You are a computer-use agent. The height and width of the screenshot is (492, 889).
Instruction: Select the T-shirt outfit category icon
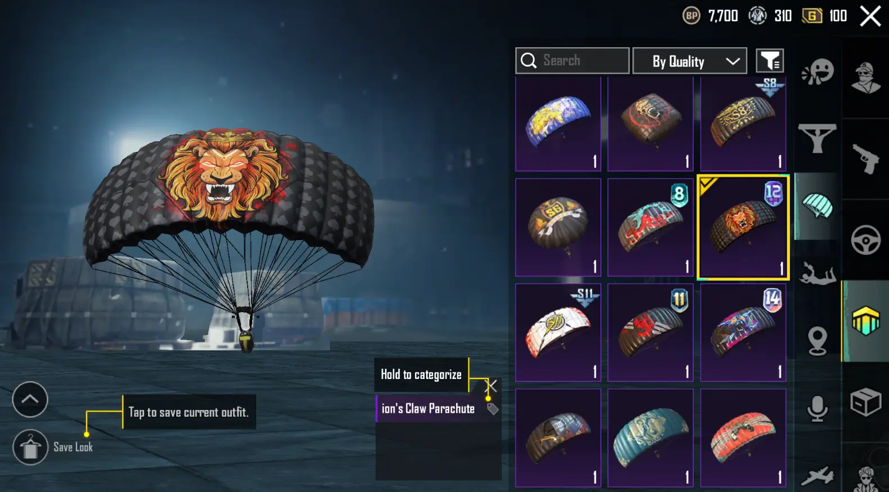[x=817, y=138]
